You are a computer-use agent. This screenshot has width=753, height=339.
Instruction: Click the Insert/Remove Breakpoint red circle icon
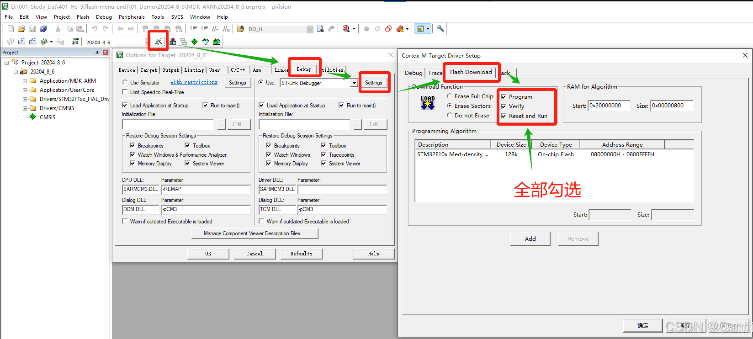point(366,29)
